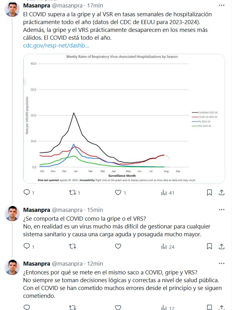This screenshot has width=237, height=310.
Task: Share the second post in the thread
Action: 221,247
